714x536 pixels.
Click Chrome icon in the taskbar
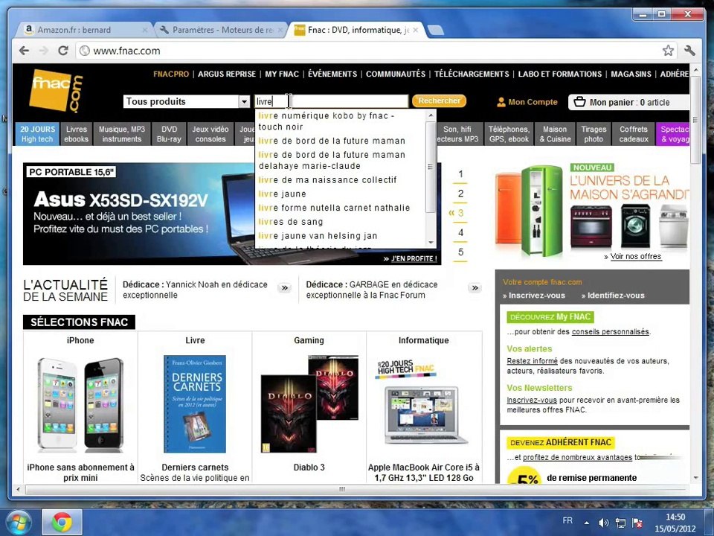pos(62,522)
